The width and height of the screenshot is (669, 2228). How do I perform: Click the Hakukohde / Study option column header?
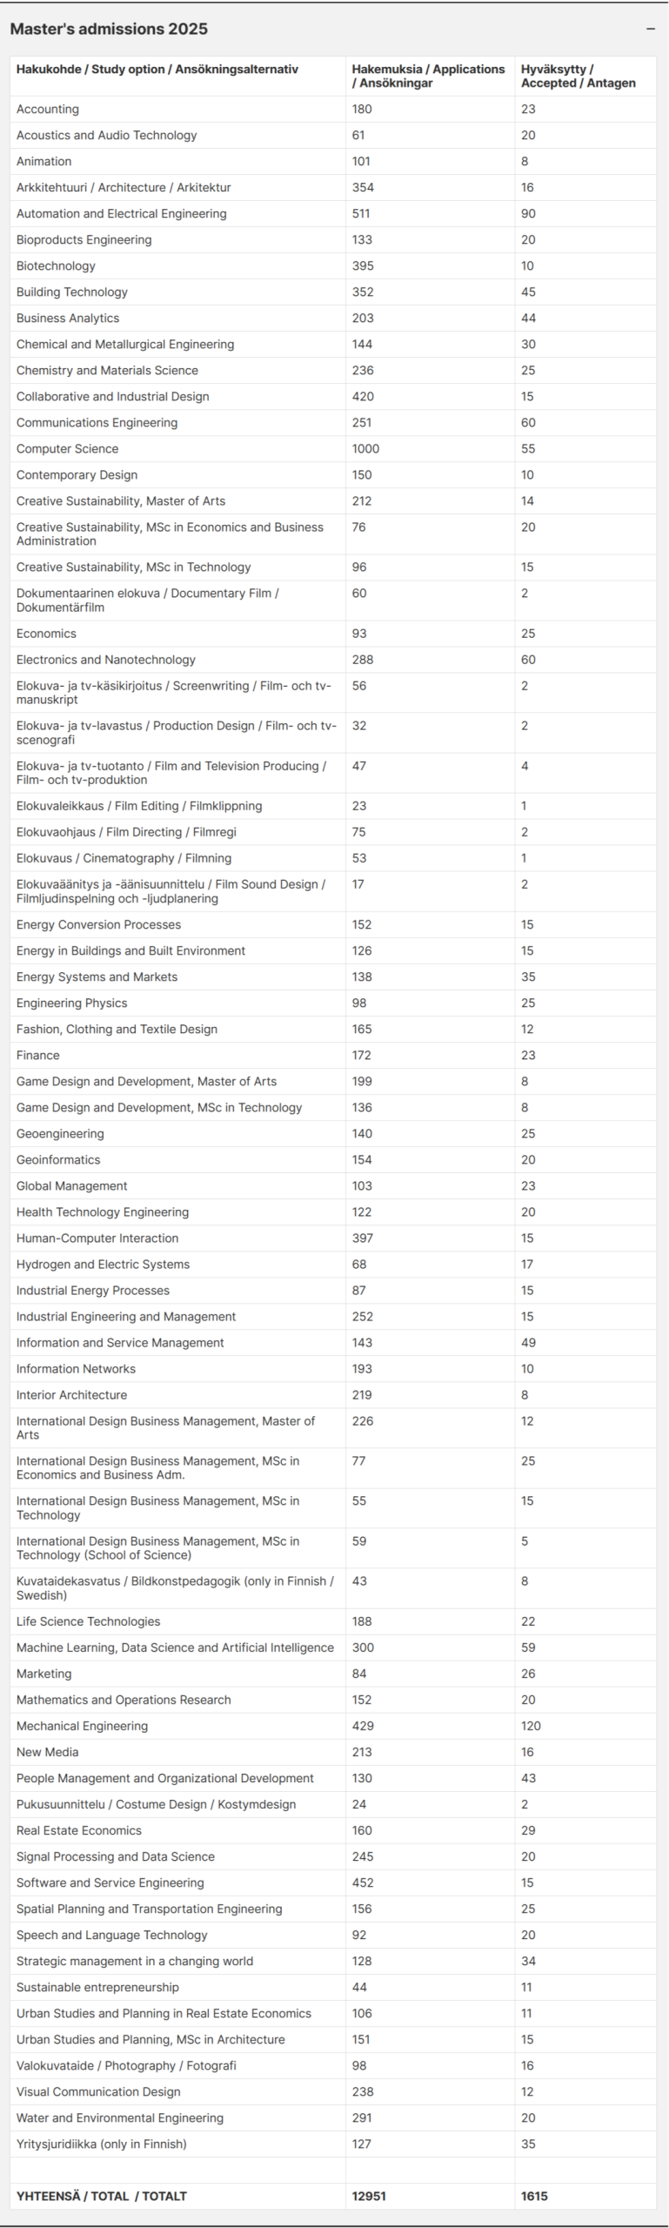point(157,69)
